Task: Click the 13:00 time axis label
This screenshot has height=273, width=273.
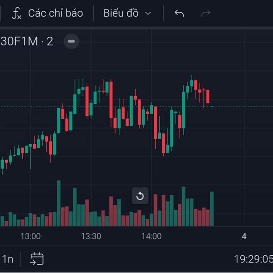Action: click(x=30, y=237)
